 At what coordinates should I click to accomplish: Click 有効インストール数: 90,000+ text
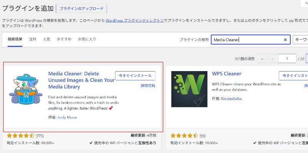pyautogui.click(x=30, y=143)
